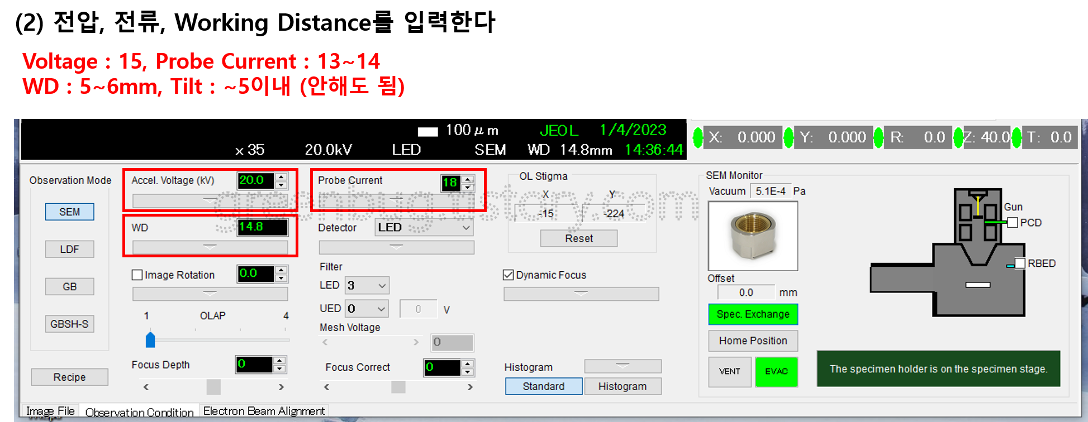The height and width of the screenshot is (422, 1088).
Task: Increase Image Rotation with up arrow
Action: (281, 270)
